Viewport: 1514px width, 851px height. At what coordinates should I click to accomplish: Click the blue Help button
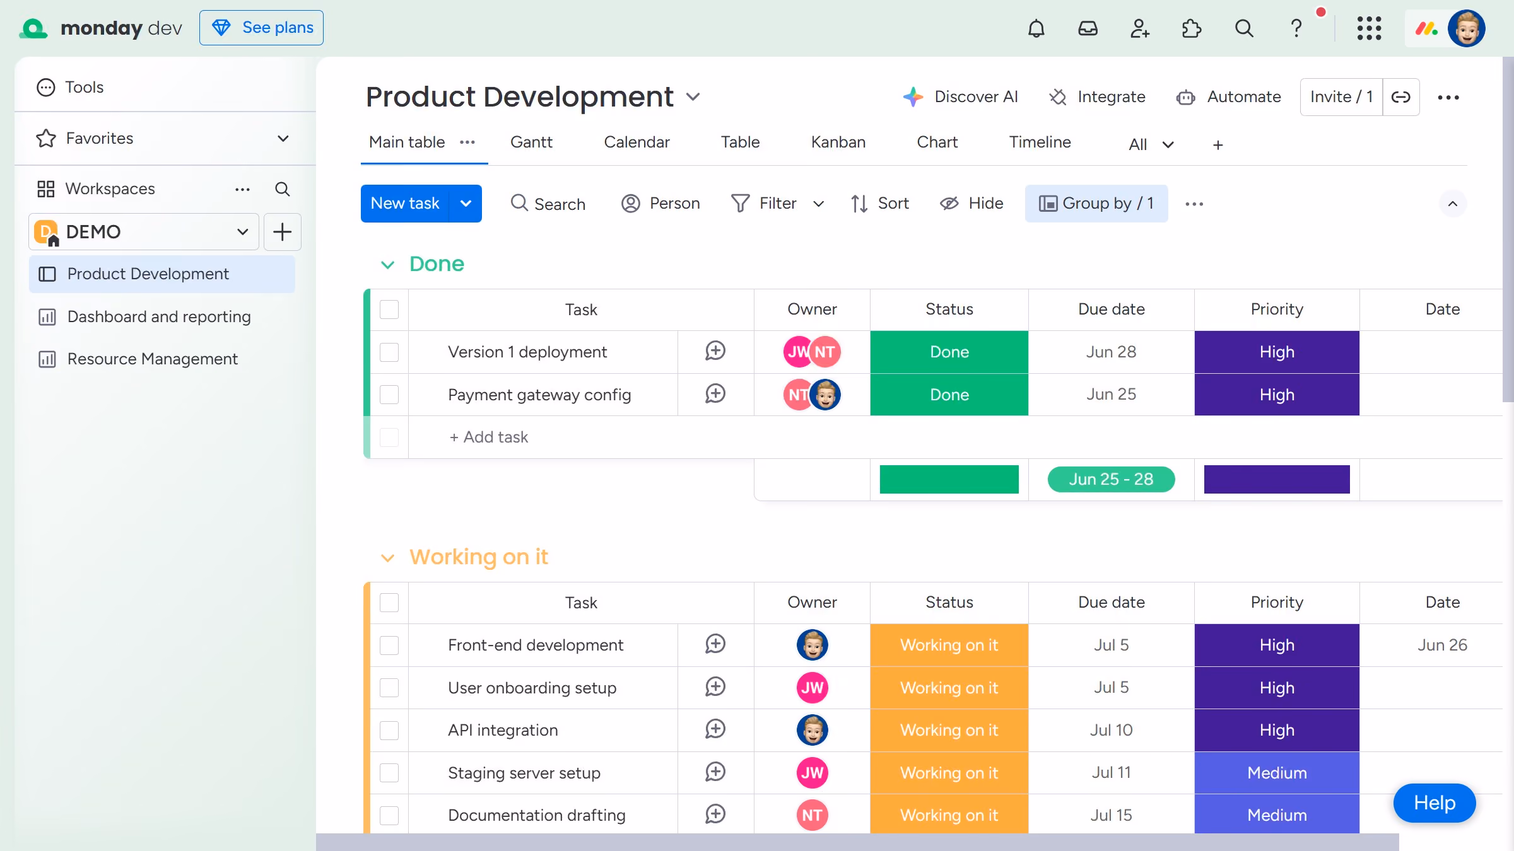coord(1434,803)
